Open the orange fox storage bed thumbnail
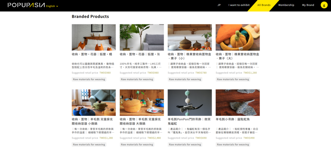Viewport: 331px width, 149px height. pyautogui.click(x=94, y=37)
